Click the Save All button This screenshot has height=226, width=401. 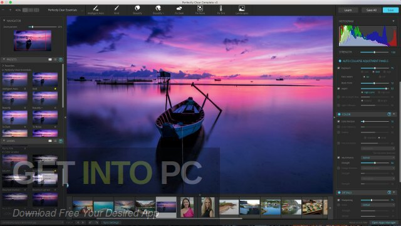click(372, 10)
